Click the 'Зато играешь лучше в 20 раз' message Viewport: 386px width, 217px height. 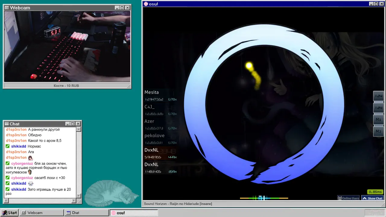pos(38,191)
